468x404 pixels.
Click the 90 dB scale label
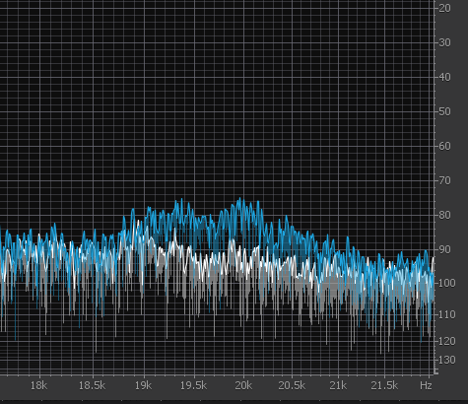pyautogui.click(x=444, y=249)
